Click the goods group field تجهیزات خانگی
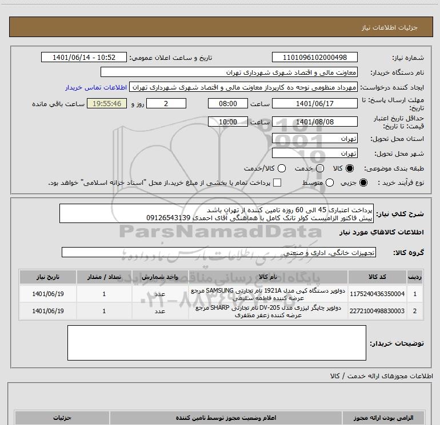Viewport: 440px width, 425px height. (219, 252)
